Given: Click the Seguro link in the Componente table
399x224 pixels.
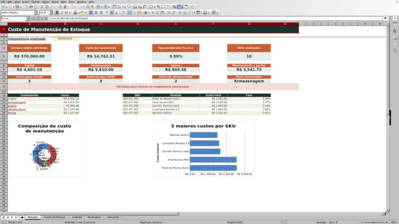Looking at the screenshot, I should pos(12,106).
